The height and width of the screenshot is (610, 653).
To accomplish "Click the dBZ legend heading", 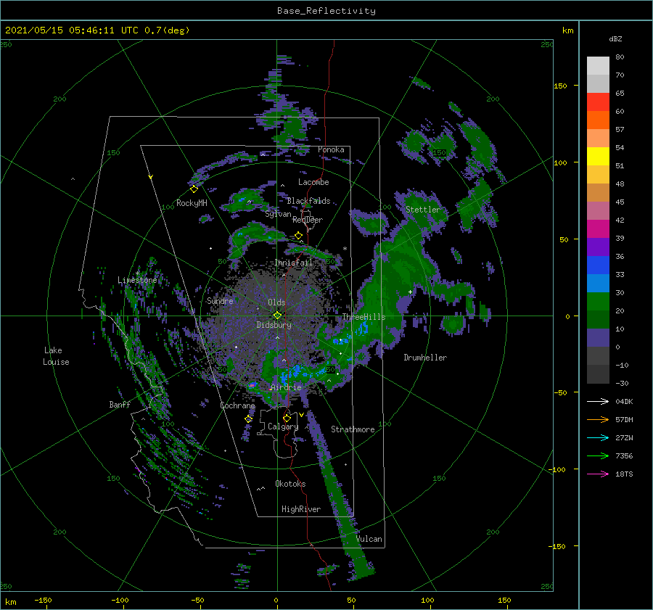I will [615, 38].
